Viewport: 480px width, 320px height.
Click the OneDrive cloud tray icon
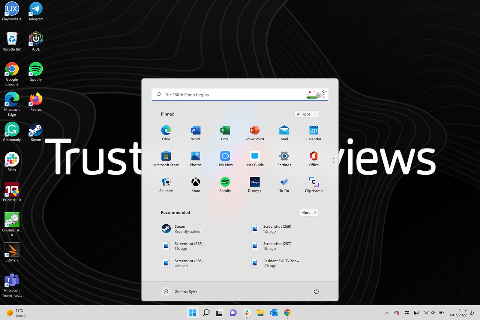(397, 312)
